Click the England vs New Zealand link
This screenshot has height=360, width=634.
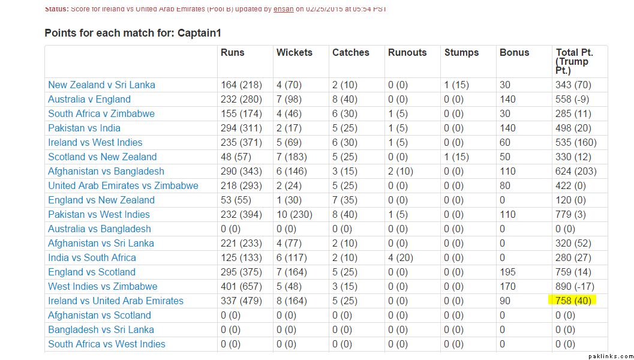coord(101,200)
